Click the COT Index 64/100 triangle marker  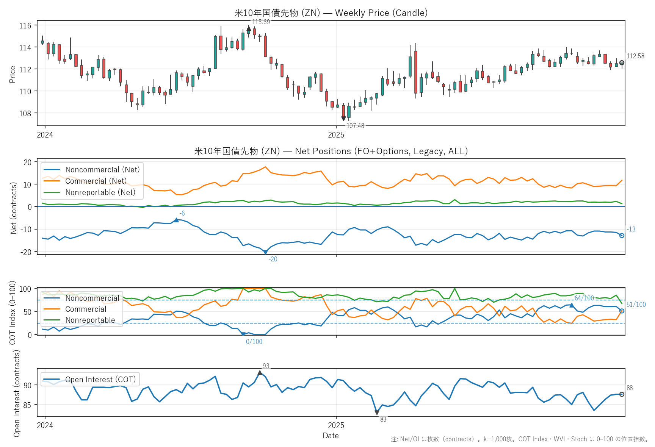pyautogui.click(x=572, y=305)
